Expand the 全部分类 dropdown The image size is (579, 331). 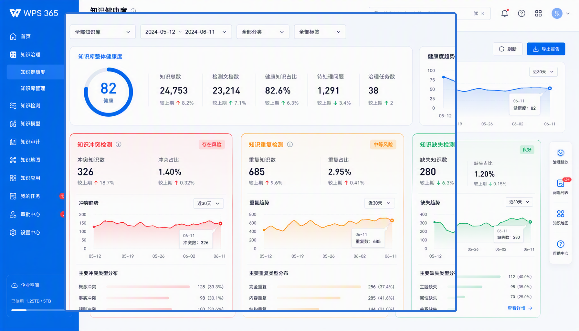coord(263,32)
